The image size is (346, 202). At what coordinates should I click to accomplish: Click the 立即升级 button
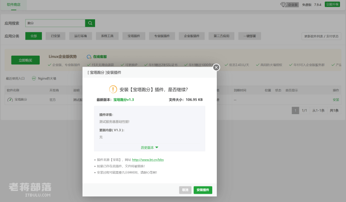pos(332,5)
